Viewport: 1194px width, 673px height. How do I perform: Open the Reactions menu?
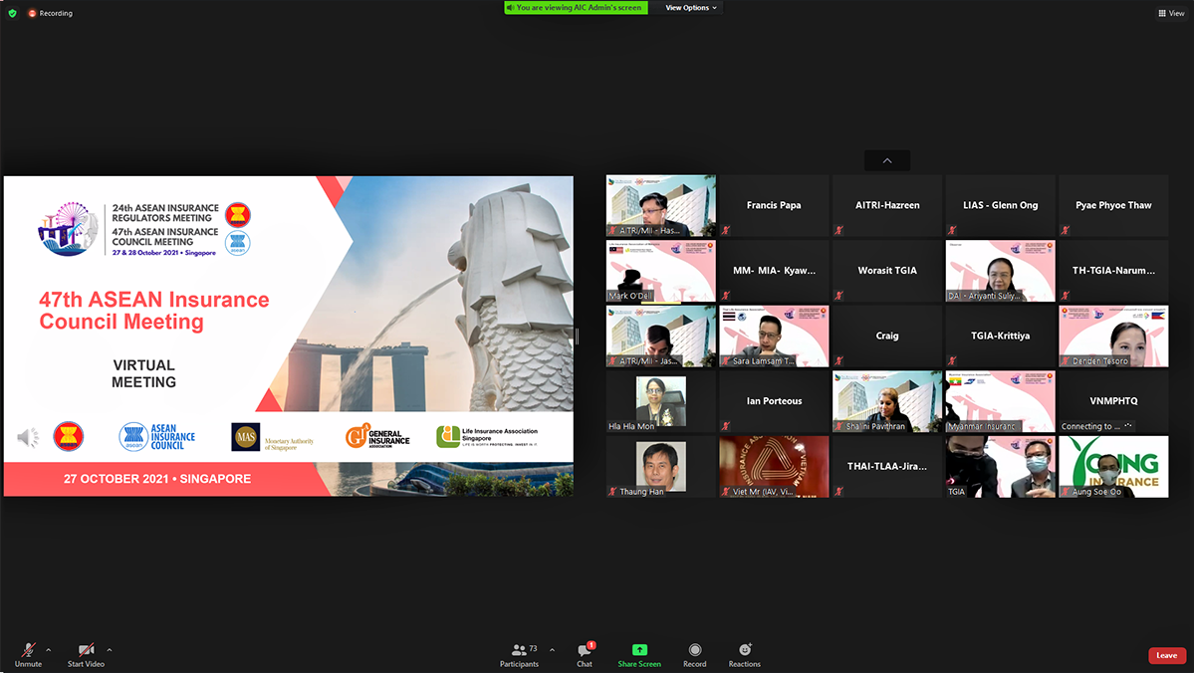pyautogui.click(x=745, y=655)
